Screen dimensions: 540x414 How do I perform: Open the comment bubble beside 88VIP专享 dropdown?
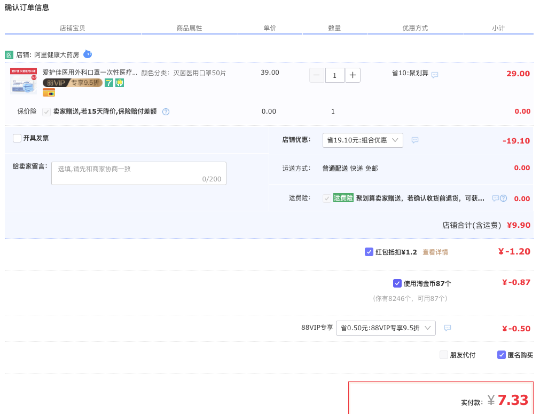point(448,328)
